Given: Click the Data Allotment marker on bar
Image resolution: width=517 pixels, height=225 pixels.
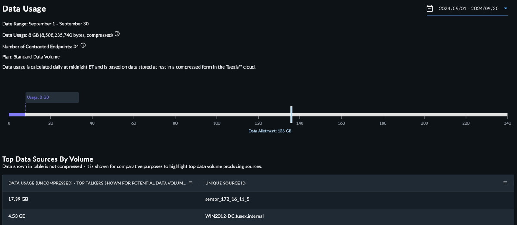Looking at the screenshot, I should pyautogui.click(x=291, y=115).
